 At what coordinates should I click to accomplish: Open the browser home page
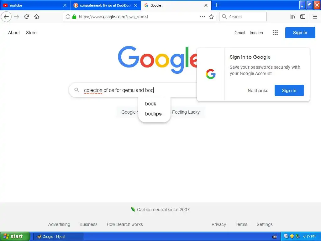point(37,17)
